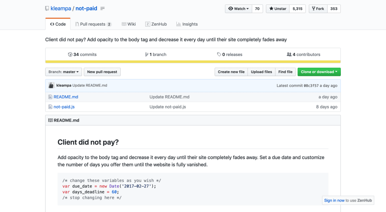Click the New pull request button
This screenshot has width=386, height=212.
coord(102,72)
